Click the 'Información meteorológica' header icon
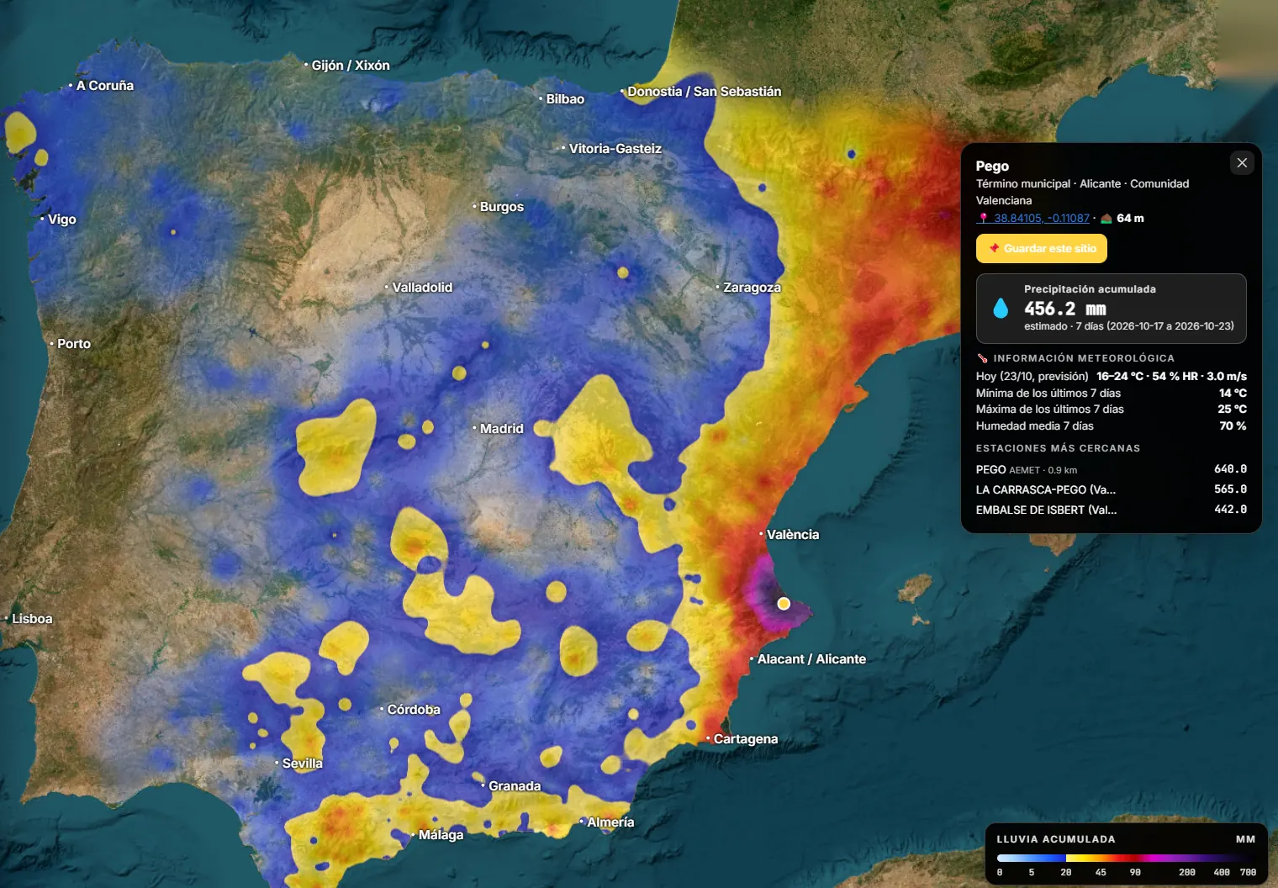This screenshot has height=888, width=1278. pyautogui.click(x=981, y=358)
